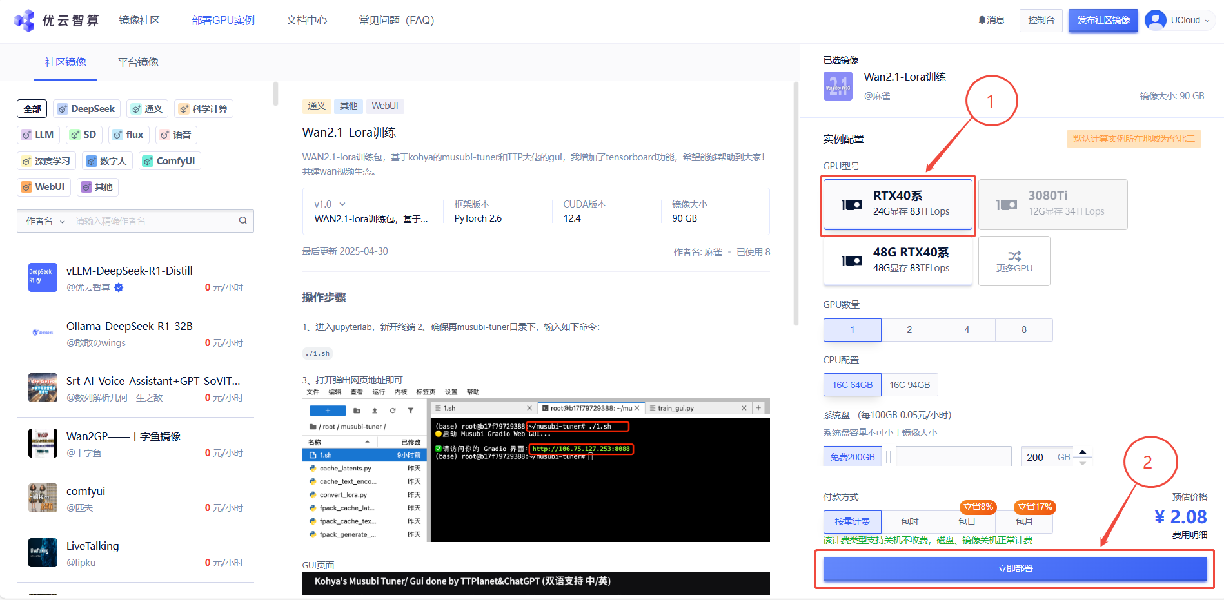1224x600 pixels.
Task: Select 16C 94GB CPU configuration
Action: [x=910, y=385]
